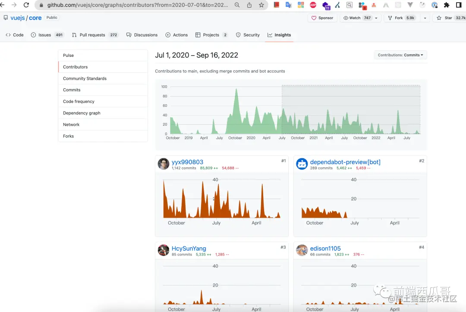The height and width of the screenshot is (312, 466).
Task: Expand the Contributions: Commits dropdown
Action: click(x=400, y=55)
